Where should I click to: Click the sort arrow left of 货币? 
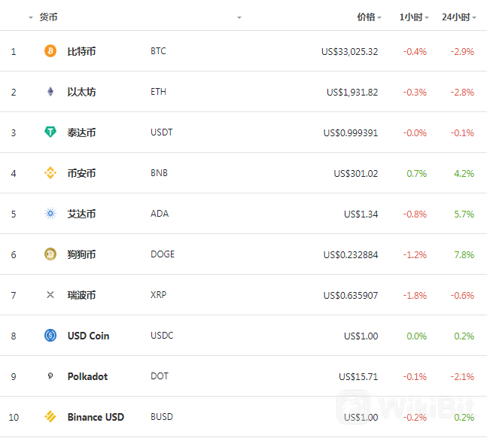30,17
